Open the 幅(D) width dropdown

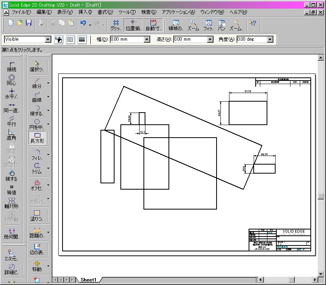pyautogui.click(x=147, y=39)
